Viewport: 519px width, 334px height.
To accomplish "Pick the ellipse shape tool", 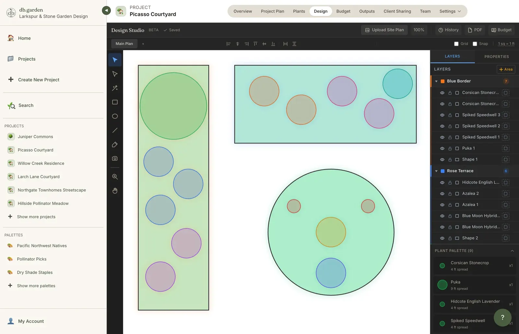I will (115, 116).
